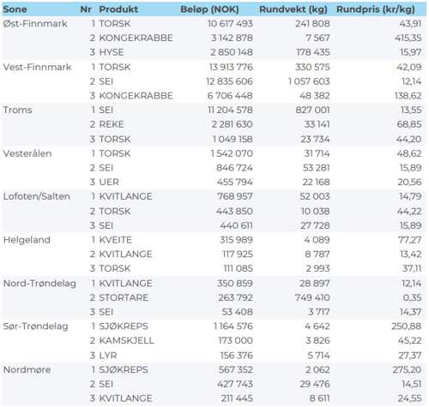
Task: Select the Rundvekt (kg) column header
Action: (x=293, y=9)
